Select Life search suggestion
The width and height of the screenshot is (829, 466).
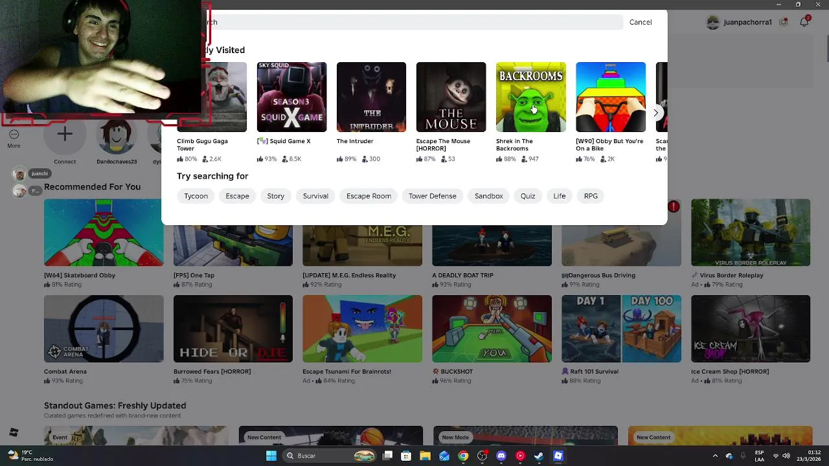point(559,196)
